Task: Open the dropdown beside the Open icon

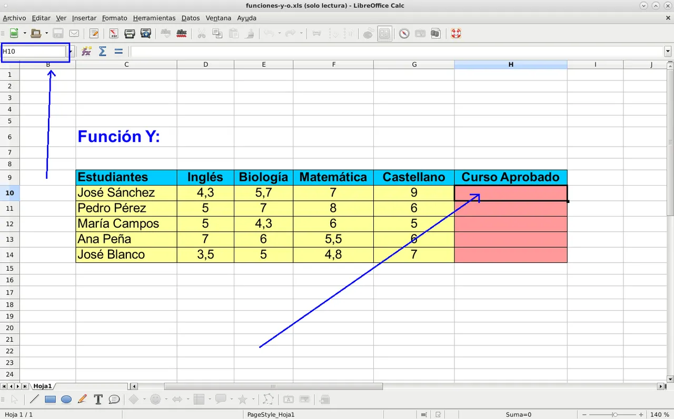Action: tap(46, 34)
